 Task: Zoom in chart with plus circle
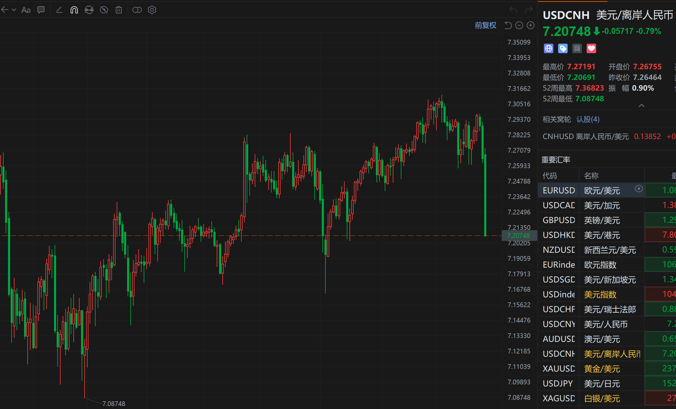coord(531,25)
